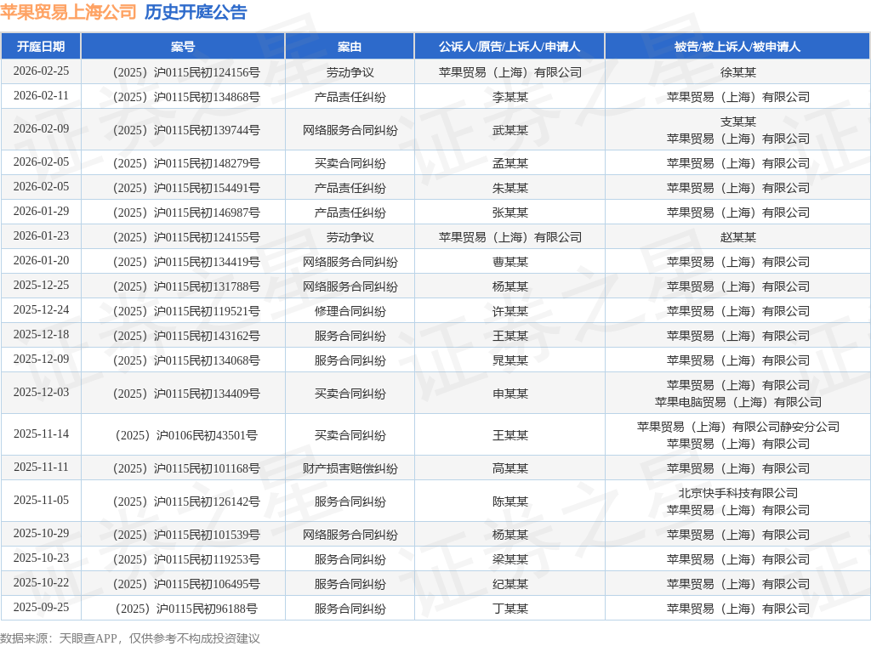Click case number 沪0115民初131788号

[186, 286]
